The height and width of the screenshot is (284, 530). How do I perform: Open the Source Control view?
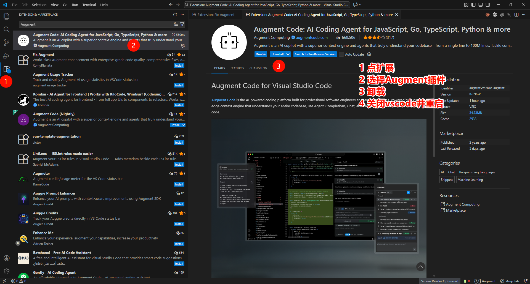coord(7,43)
